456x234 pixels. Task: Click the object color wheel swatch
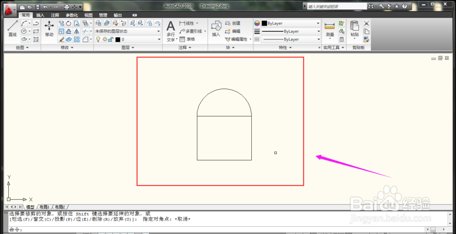click(x=257, y=23)
